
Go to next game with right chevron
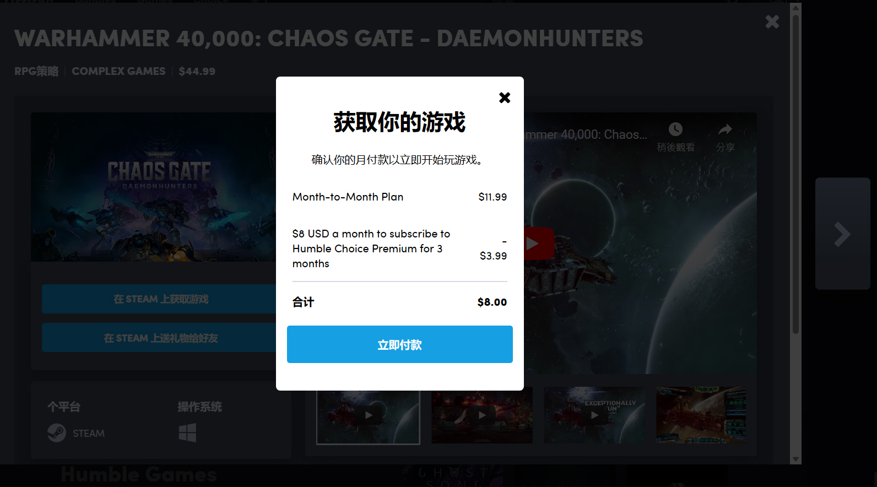[x=842, y=234]
